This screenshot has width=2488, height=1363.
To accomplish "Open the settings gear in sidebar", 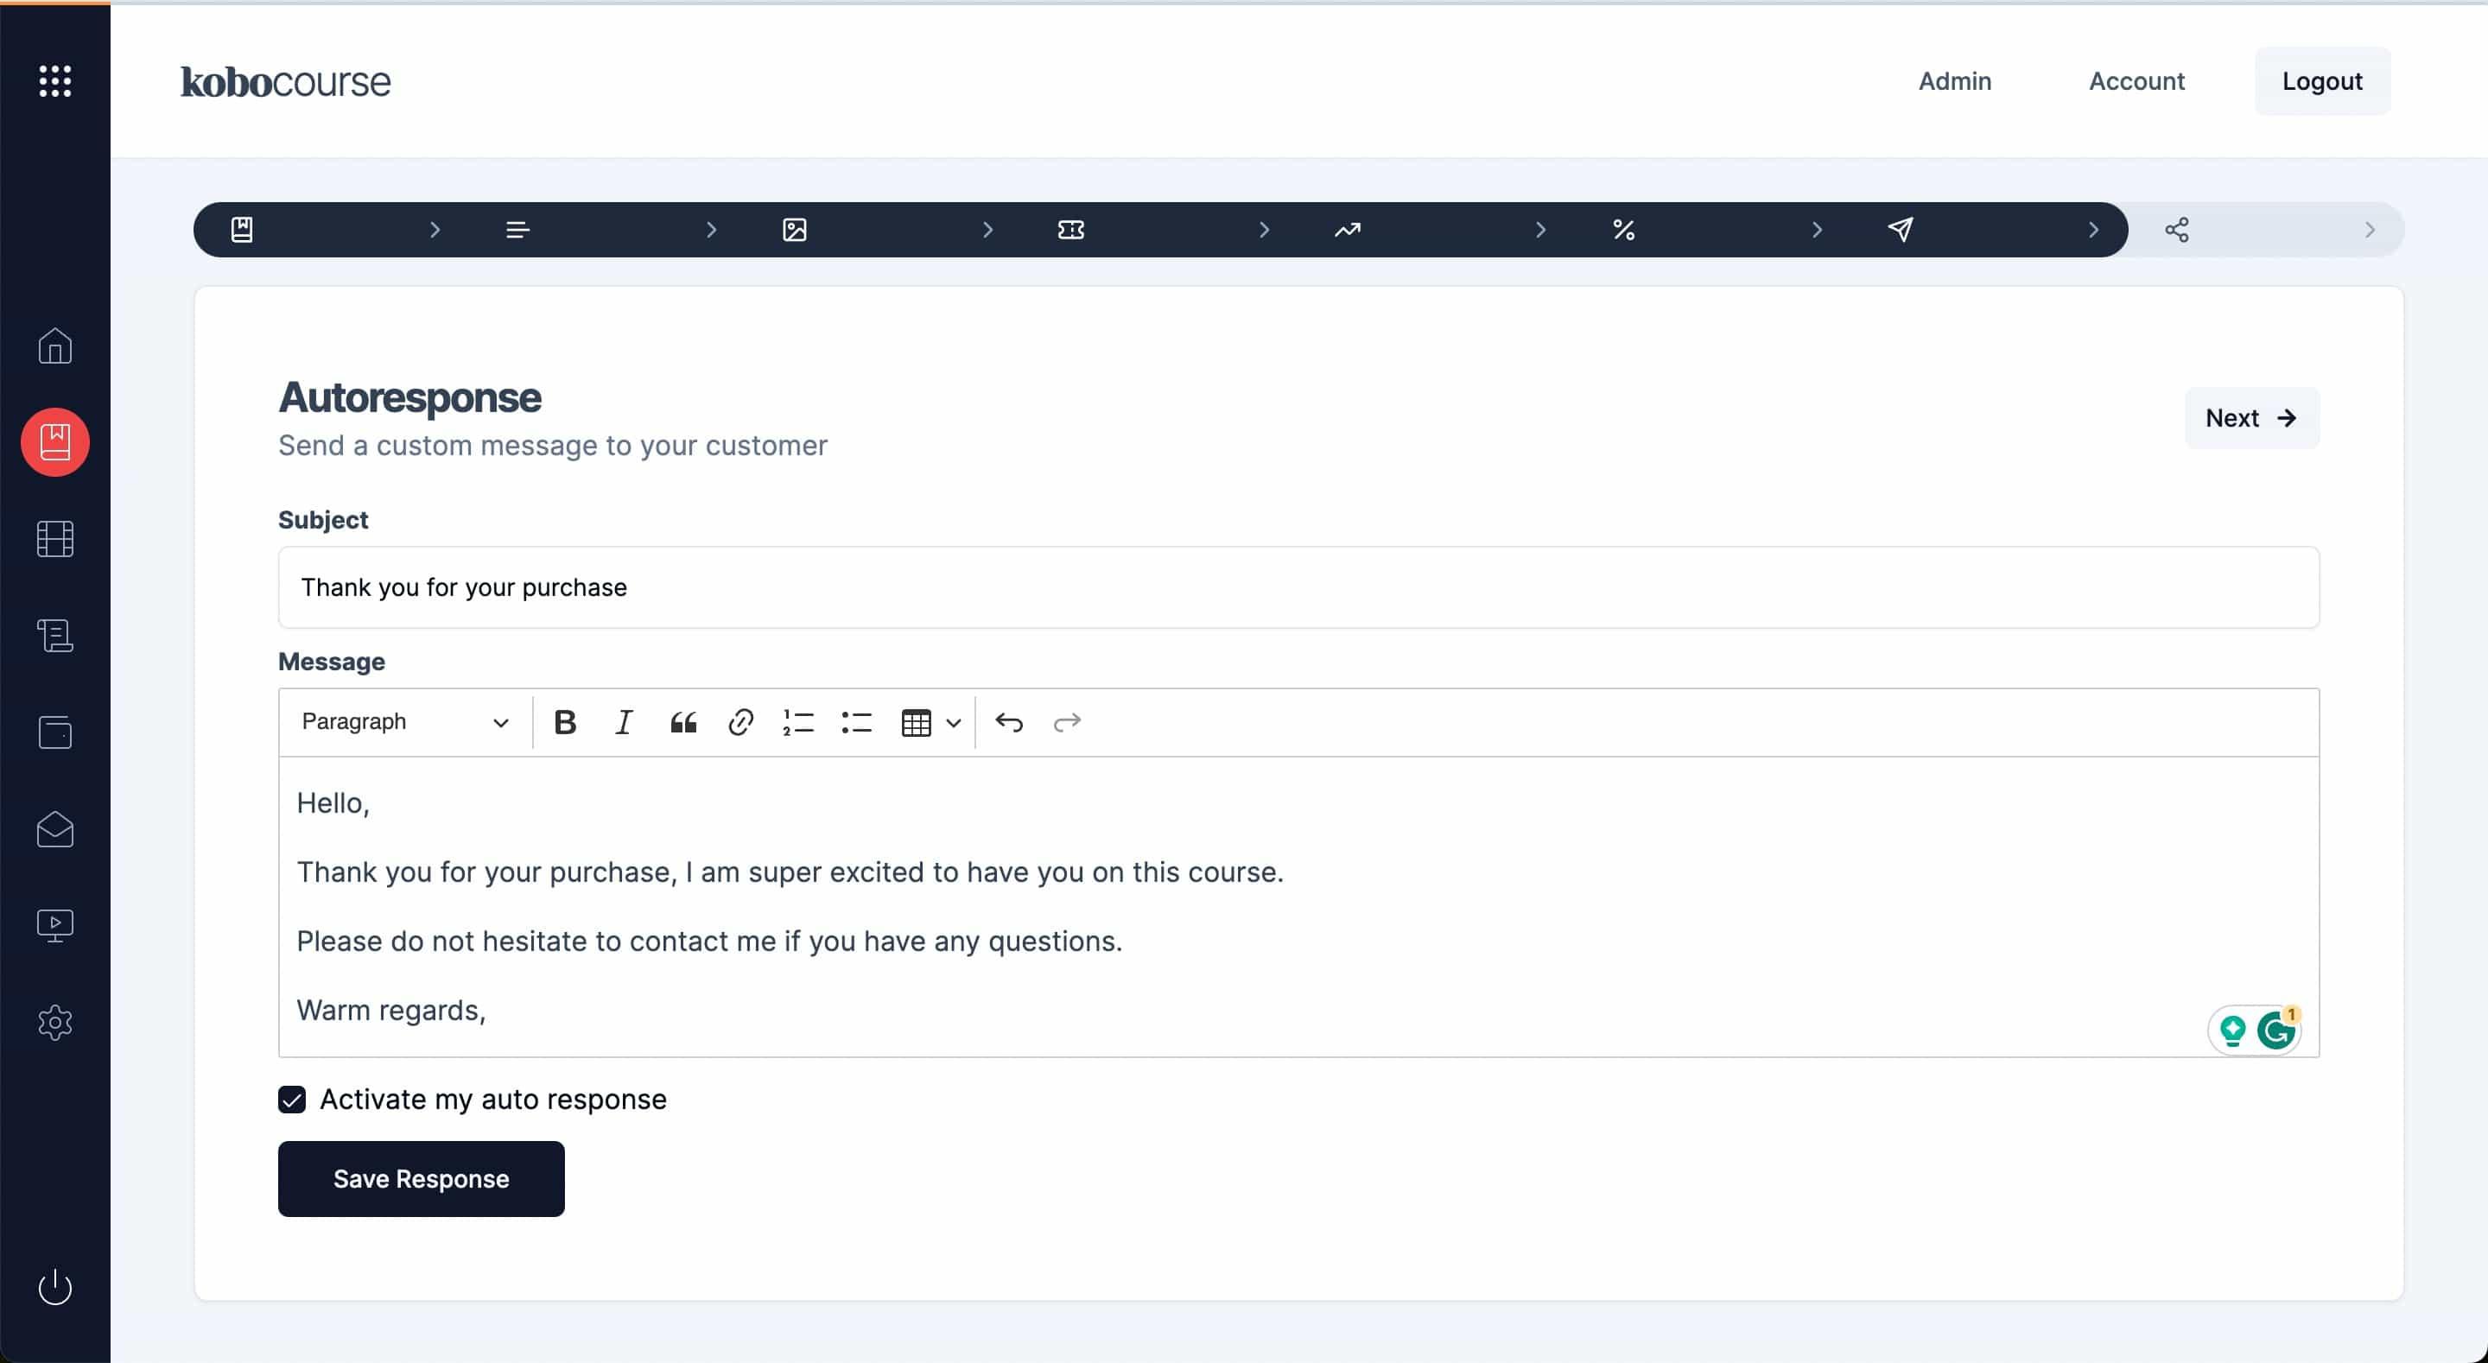I will coord(55,1022).
